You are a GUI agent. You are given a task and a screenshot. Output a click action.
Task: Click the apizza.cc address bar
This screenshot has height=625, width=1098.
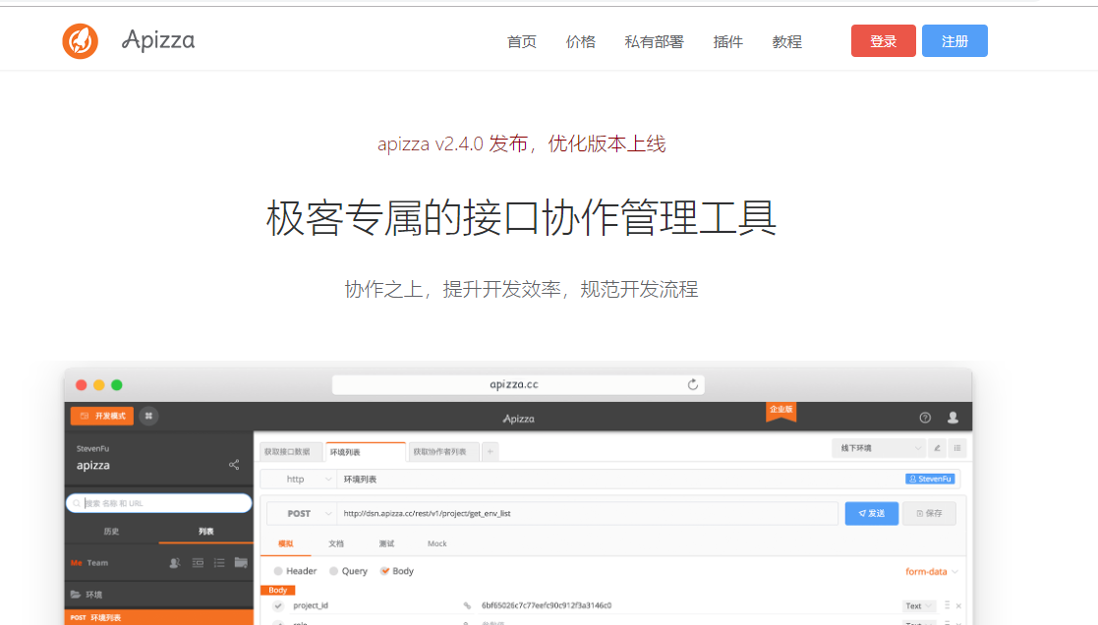(518, 384)
